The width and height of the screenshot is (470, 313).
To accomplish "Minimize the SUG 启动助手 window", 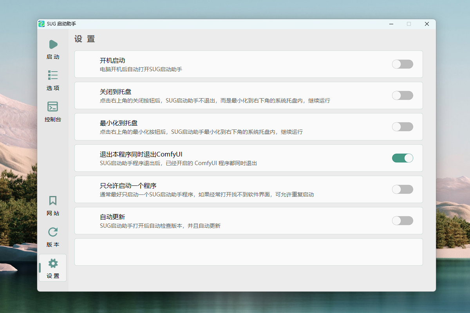I will click(x=391, y=24).
